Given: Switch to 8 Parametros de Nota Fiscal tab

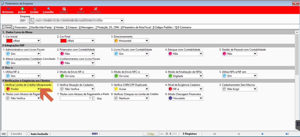Looking at the screenshot, I should click(136, 27).
